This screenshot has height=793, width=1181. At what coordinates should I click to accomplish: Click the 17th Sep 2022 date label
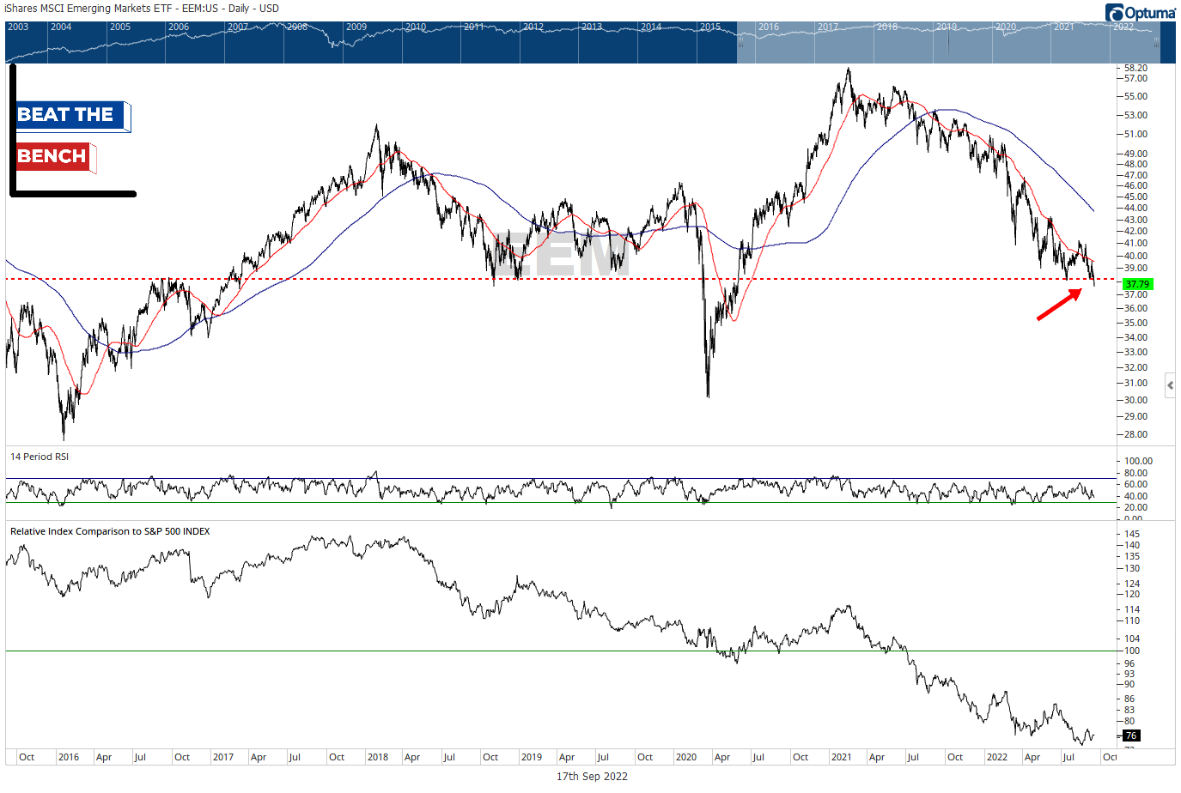pos(592,776)
